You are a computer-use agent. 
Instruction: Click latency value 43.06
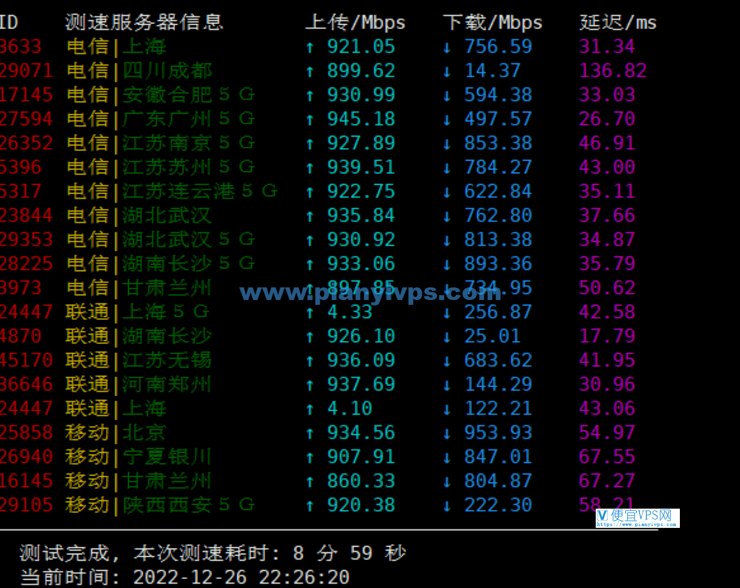607,408
